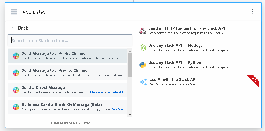265x131 pixels.
Task: Open the three-dot options menu
Action: 252,11
